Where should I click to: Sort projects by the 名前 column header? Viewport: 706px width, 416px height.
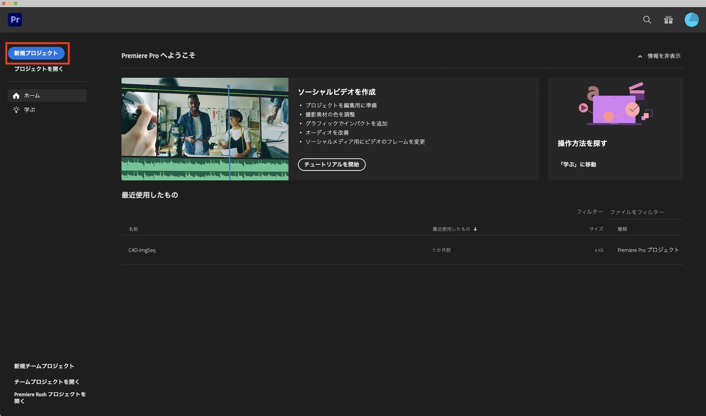click(133, 229)
